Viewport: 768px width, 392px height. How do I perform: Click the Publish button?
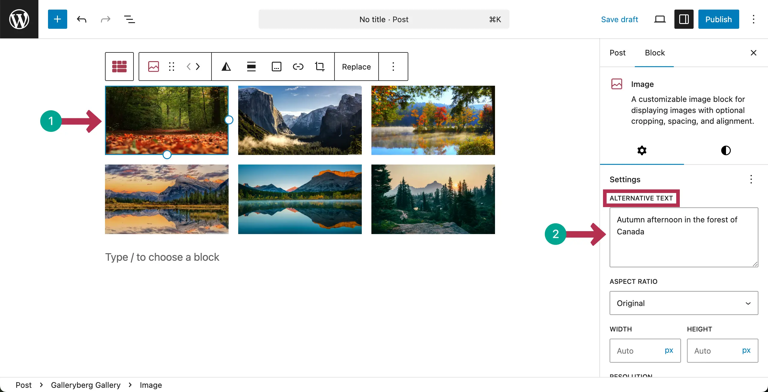pyautogui.click(x=718, y=19)
